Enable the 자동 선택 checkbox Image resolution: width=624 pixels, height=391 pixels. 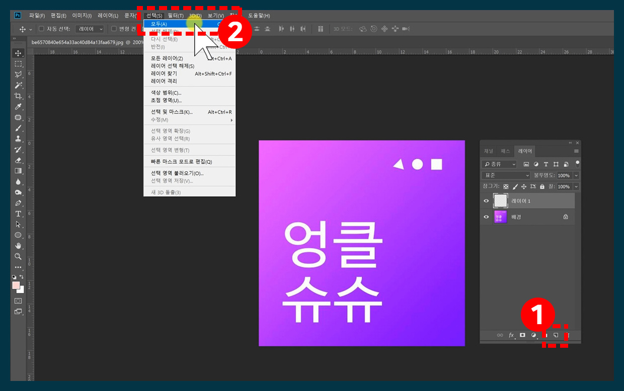[41, 29]
